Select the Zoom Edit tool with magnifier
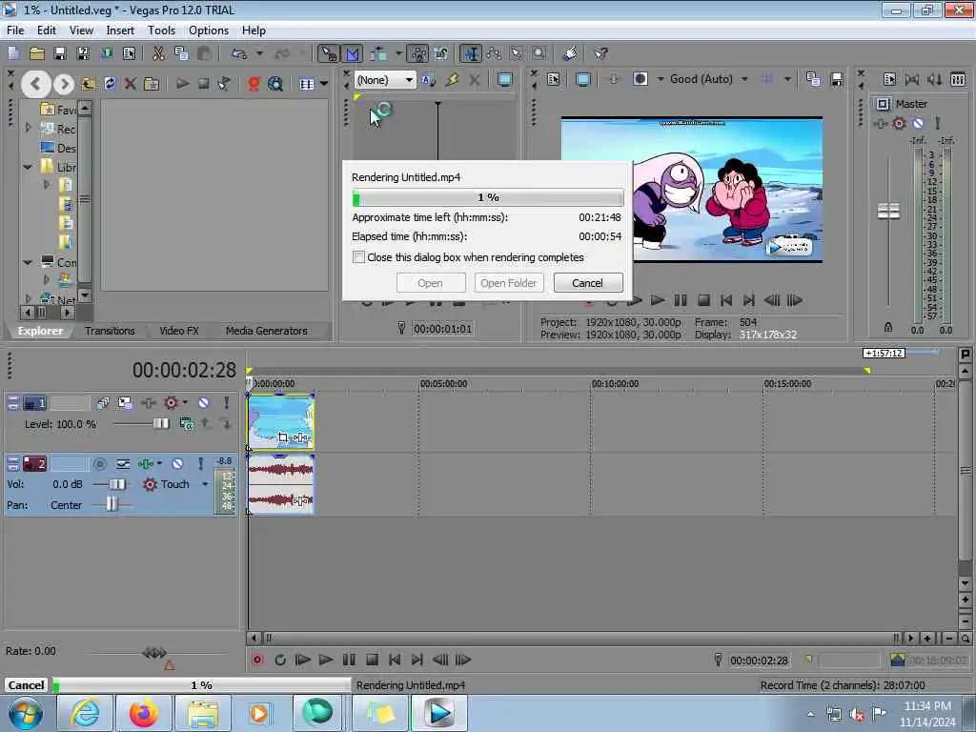The width and height of the screenshot is (976, 732). (539, 53)
